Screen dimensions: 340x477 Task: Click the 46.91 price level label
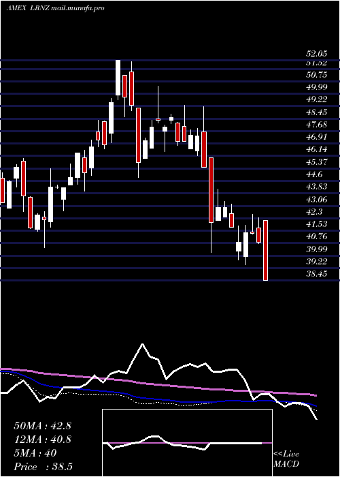point(317,137)
